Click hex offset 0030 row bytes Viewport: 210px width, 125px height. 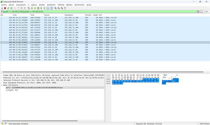(136, 81)
